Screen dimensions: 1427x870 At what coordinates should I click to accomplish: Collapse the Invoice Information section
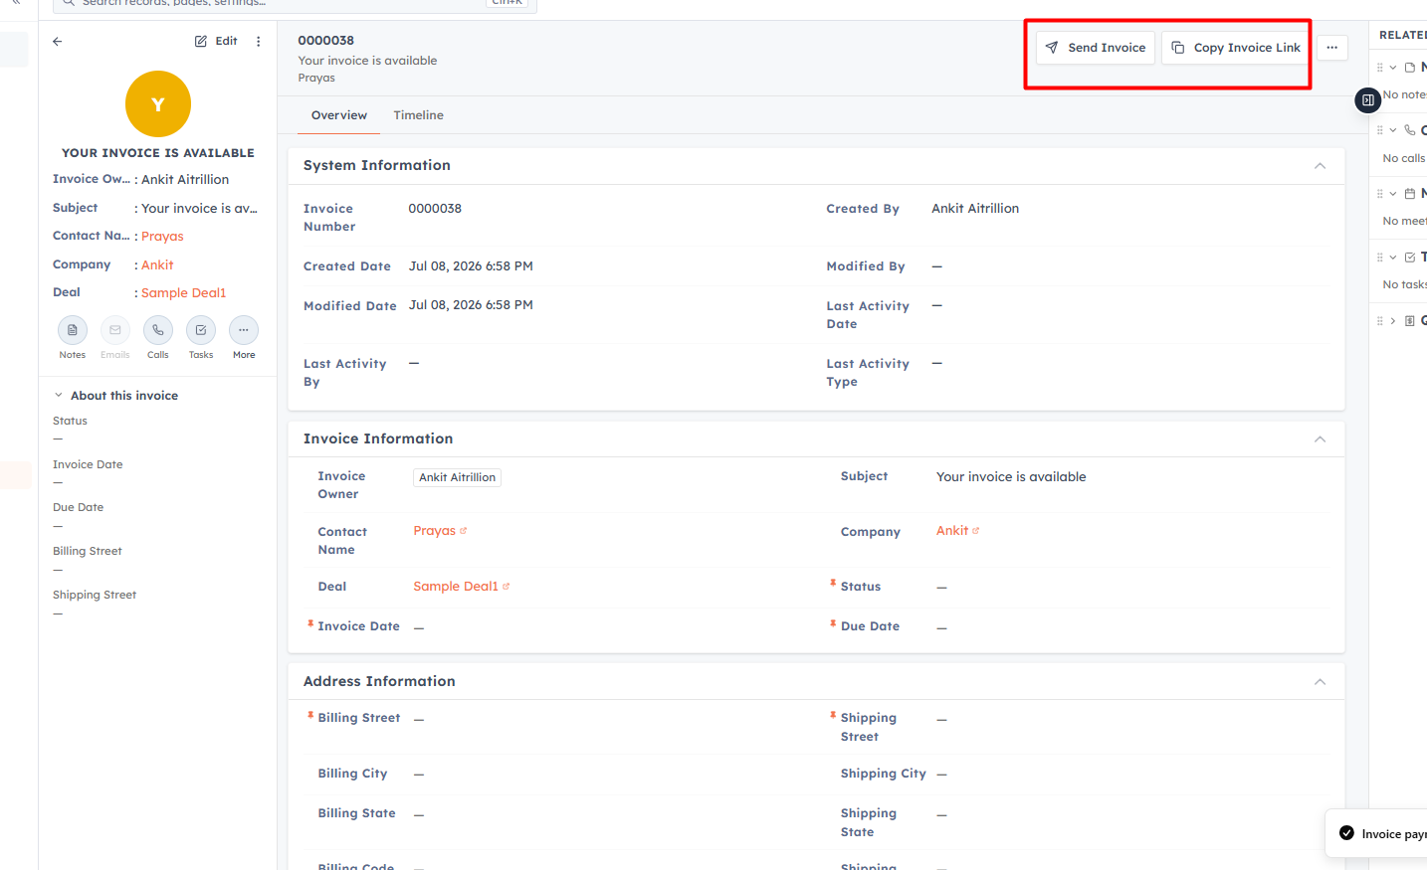(1320, 439)
